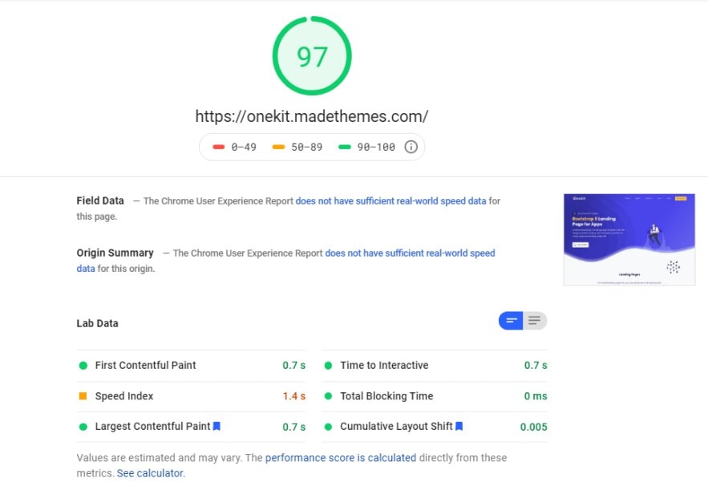Click the Onekit page screenshot thumbnail

point(629,239)
